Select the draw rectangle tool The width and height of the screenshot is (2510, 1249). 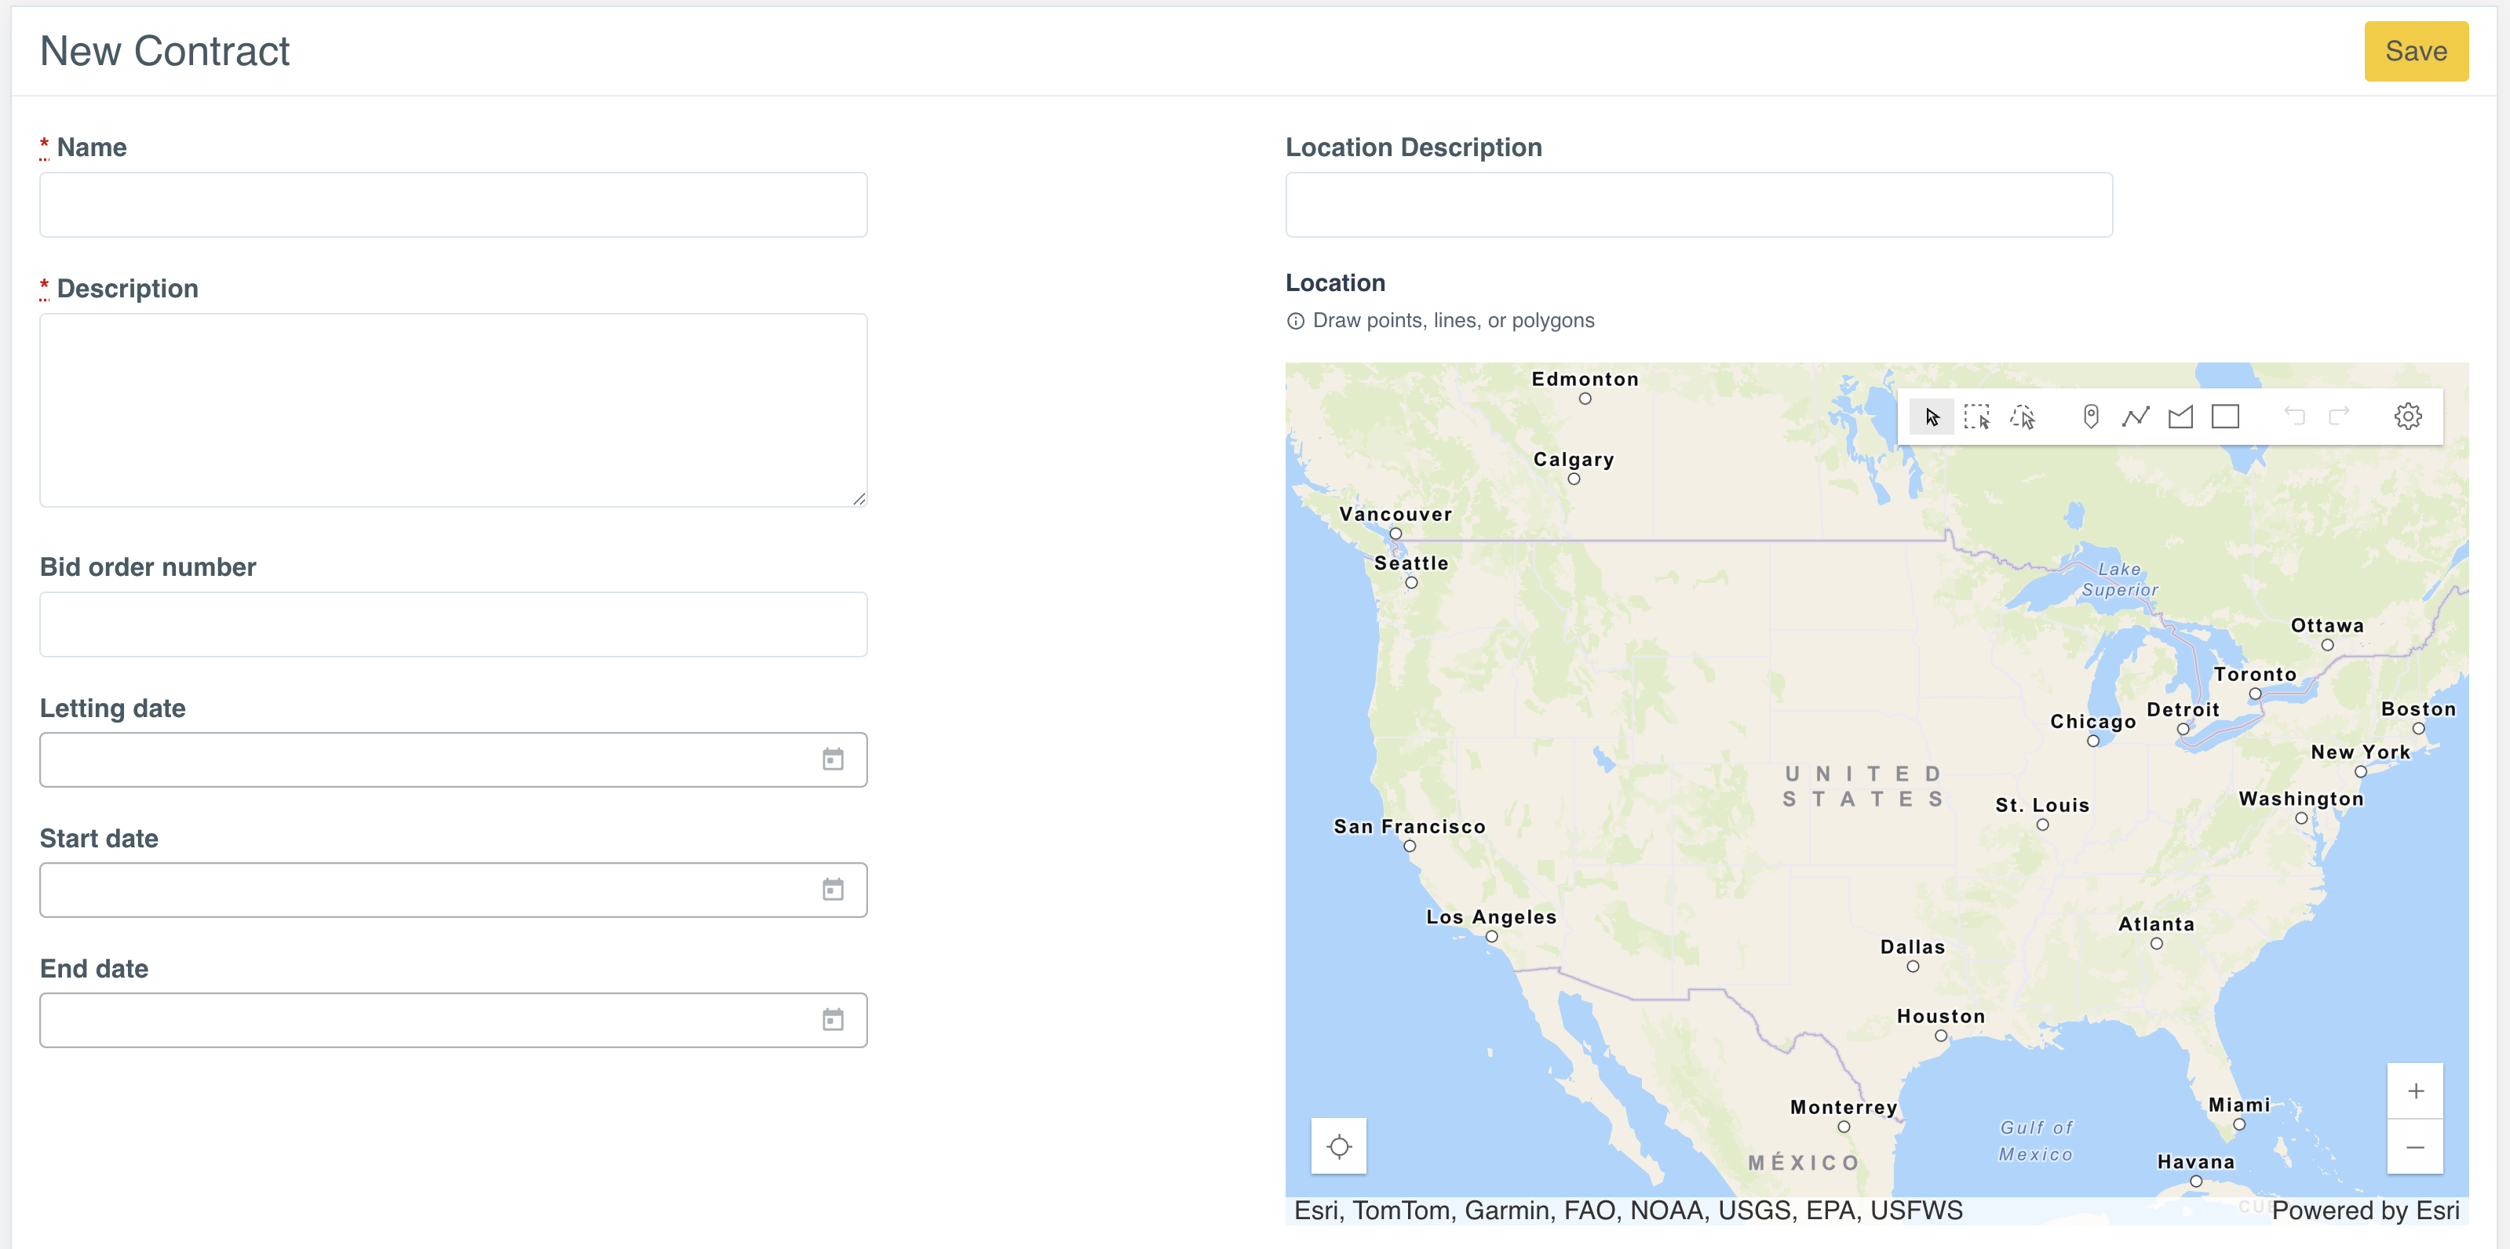(x=2225, y=417)
